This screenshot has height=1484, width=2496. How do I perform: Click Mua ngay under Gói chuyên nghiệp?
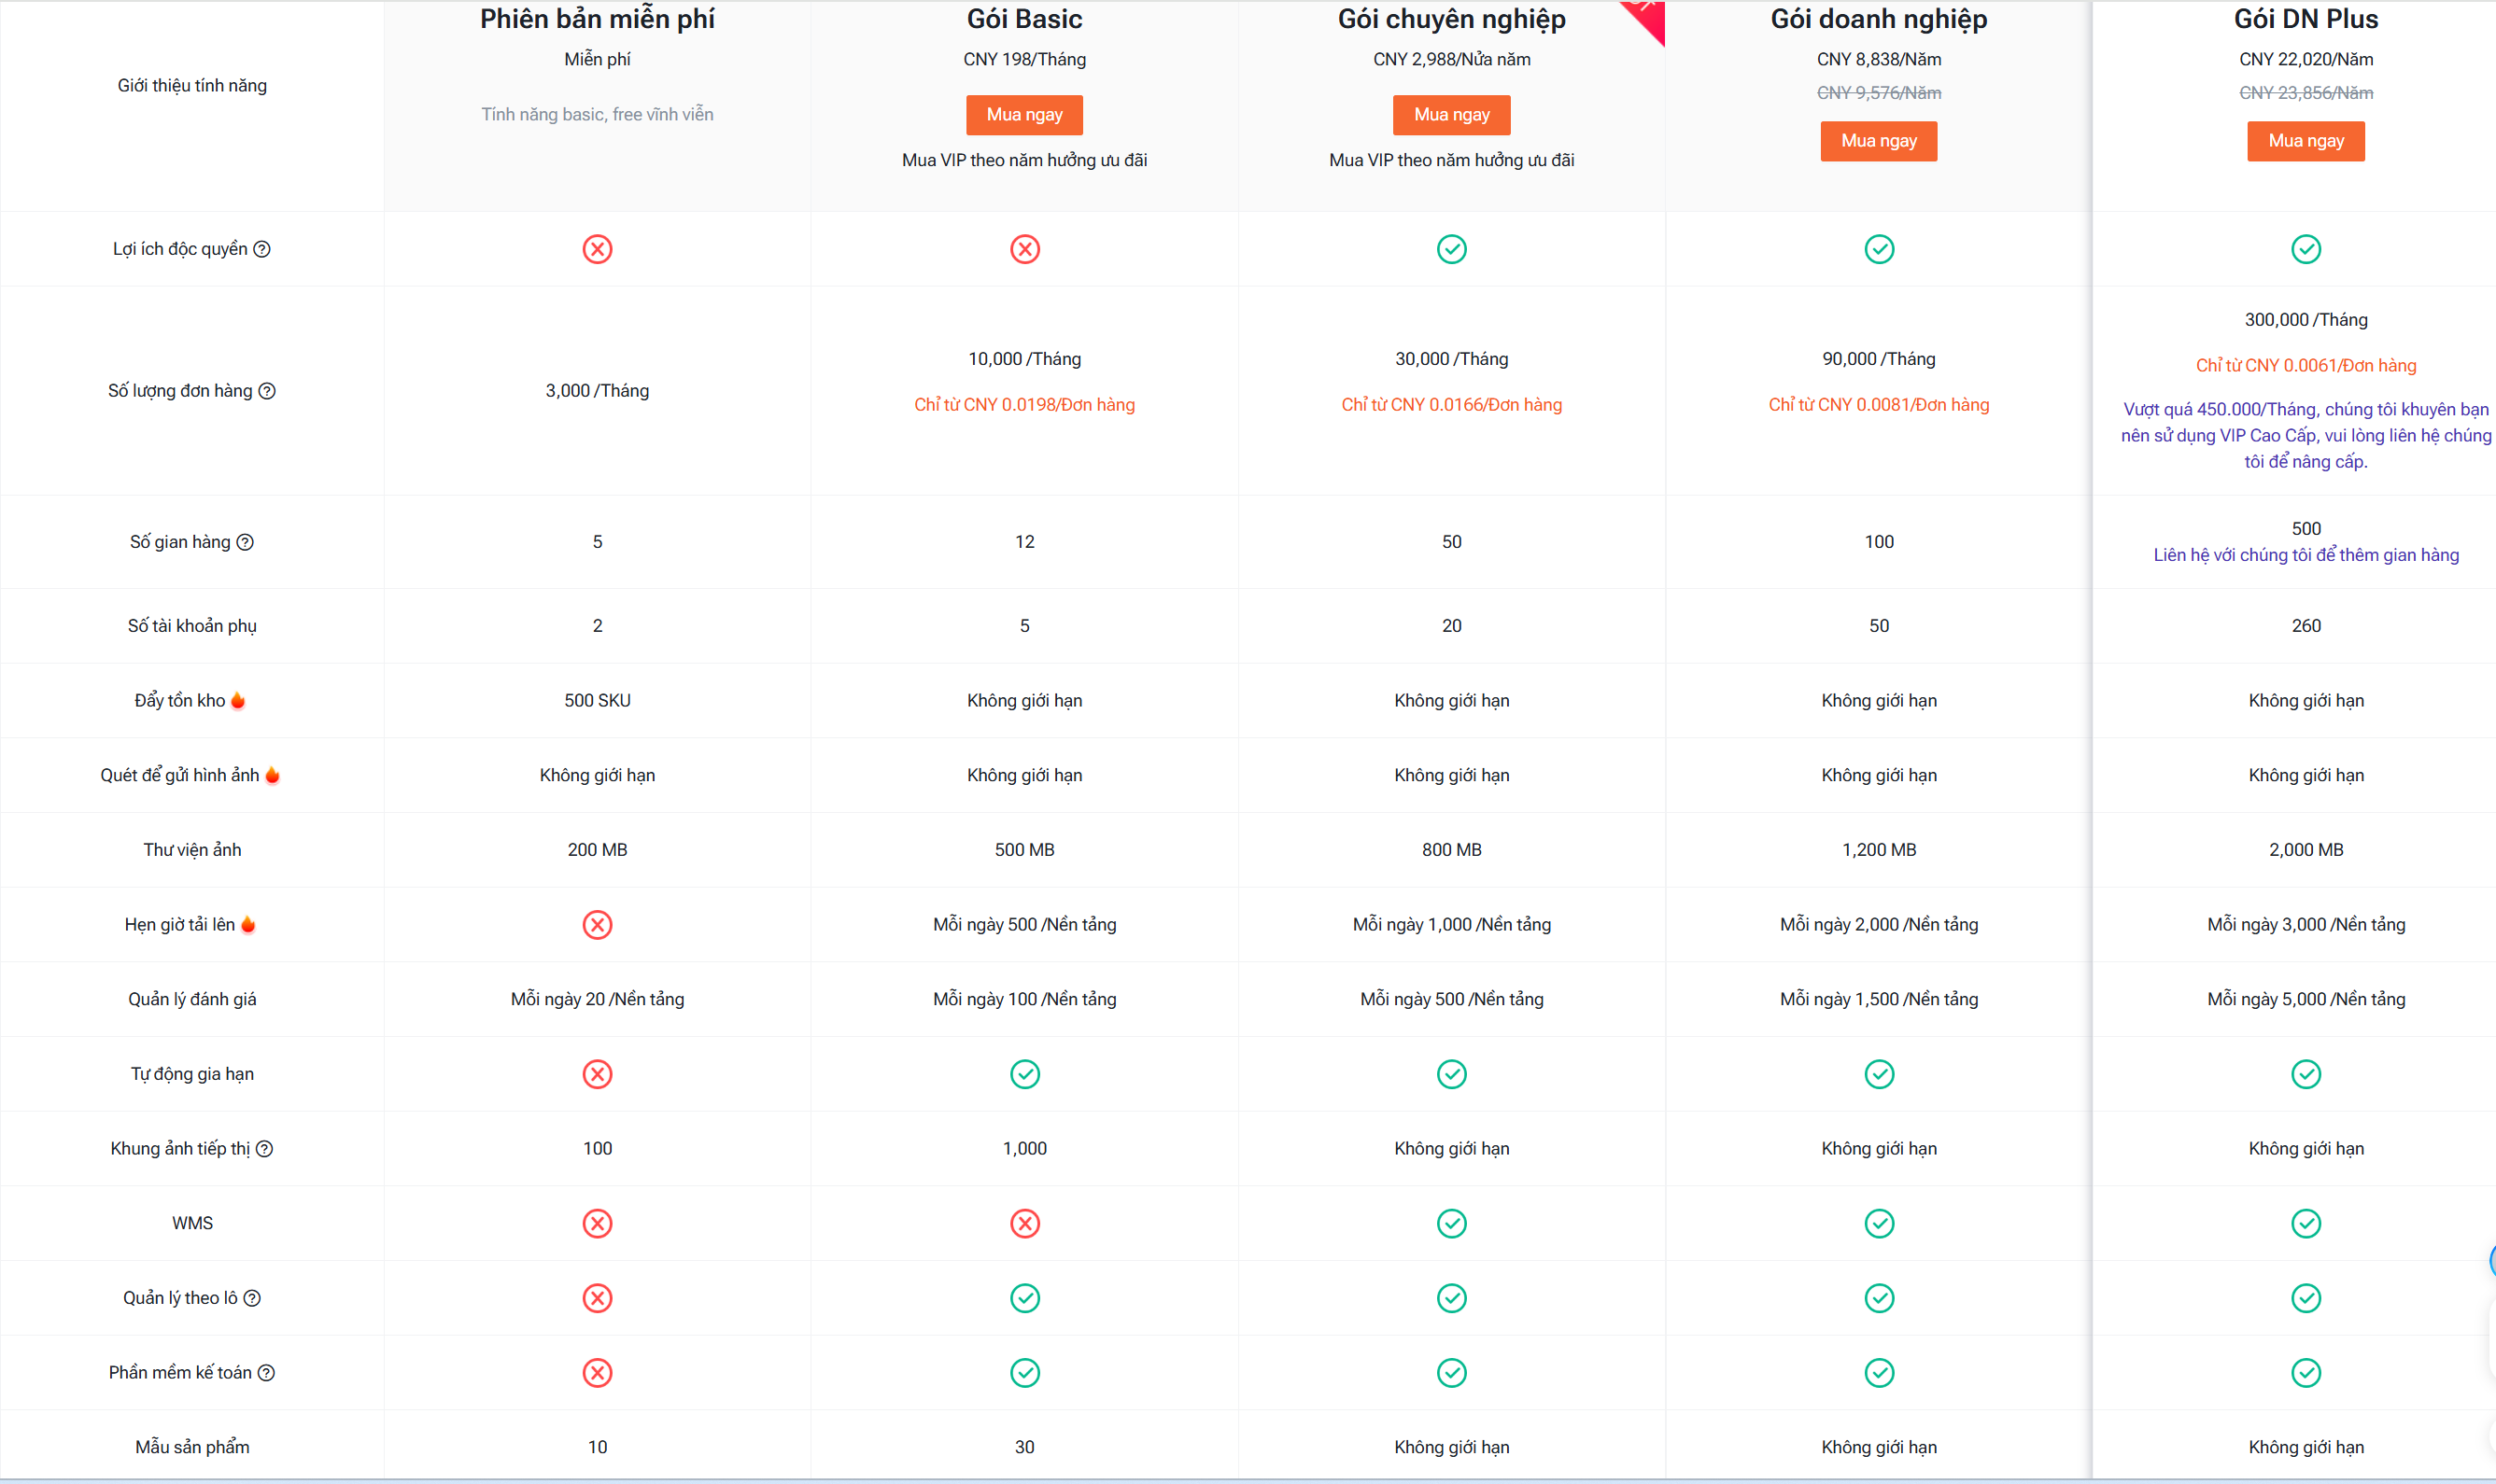pos(1452,115)
